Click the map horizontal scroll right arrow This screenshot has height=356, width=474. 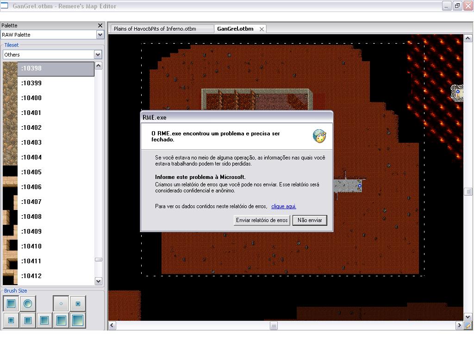(x=459, y=325)
